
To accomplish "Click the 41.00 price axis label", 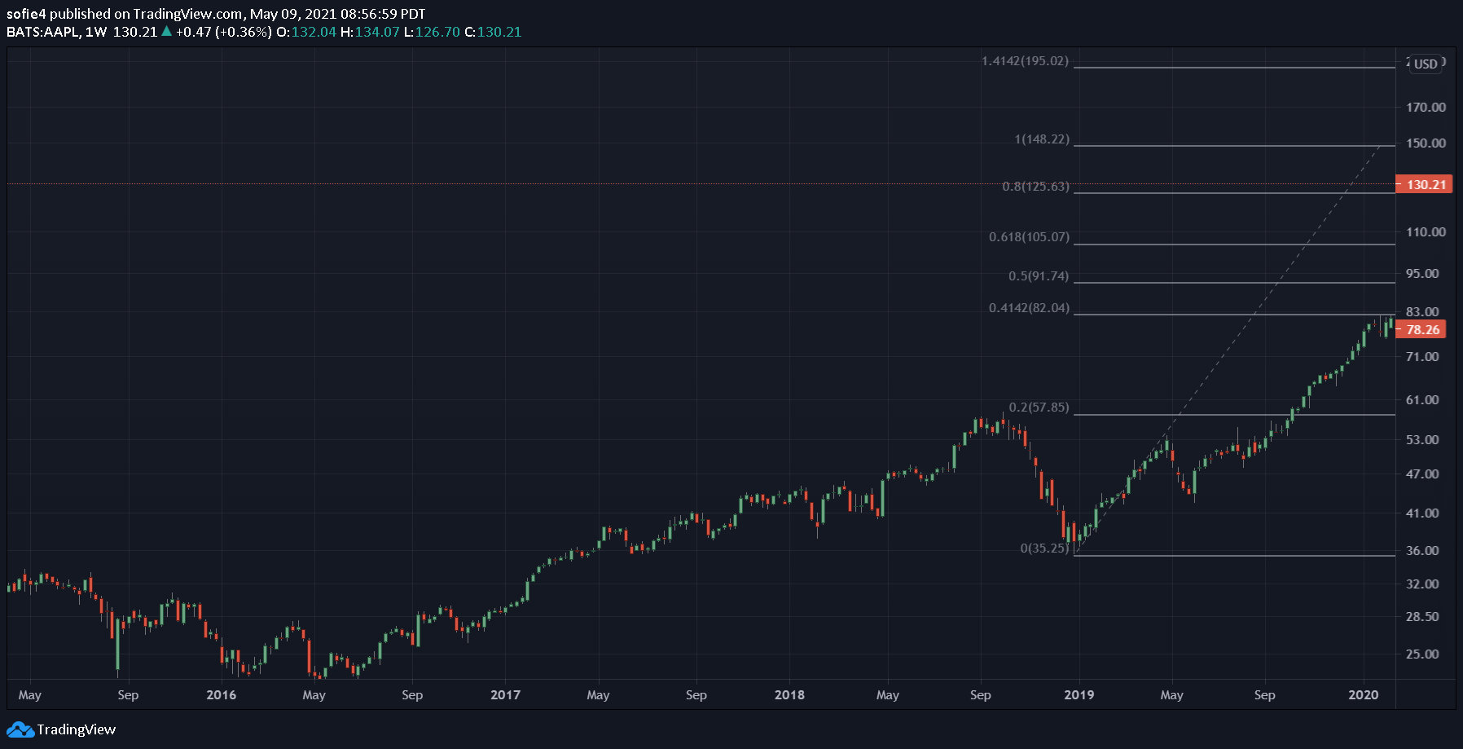I will click(x=1422, y=513).
